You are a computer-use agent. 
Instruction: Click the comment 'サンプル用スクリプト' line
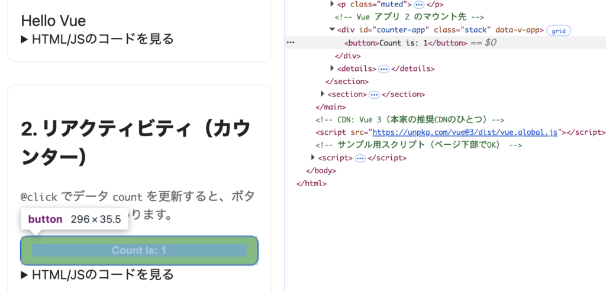(419, 145)
